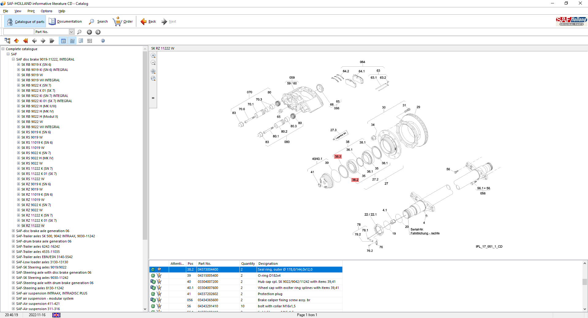Jump to first page with double-left arrows

25,41
